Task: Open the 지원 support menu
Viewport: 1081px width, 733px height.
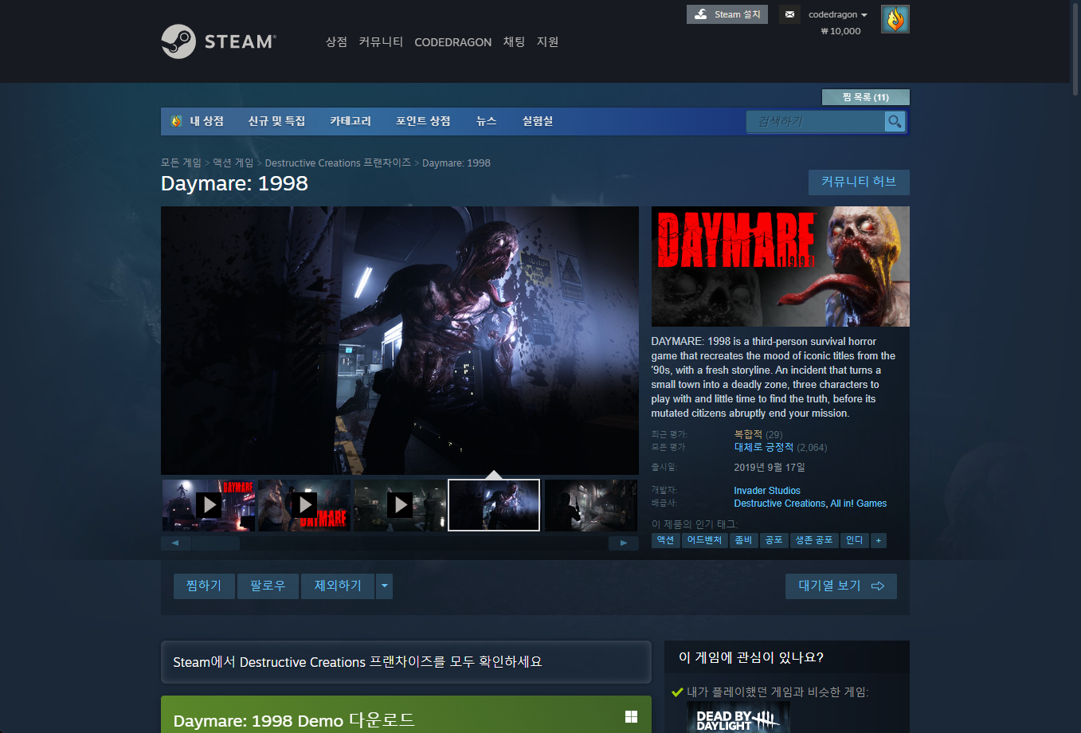Action: pos(547,41)
